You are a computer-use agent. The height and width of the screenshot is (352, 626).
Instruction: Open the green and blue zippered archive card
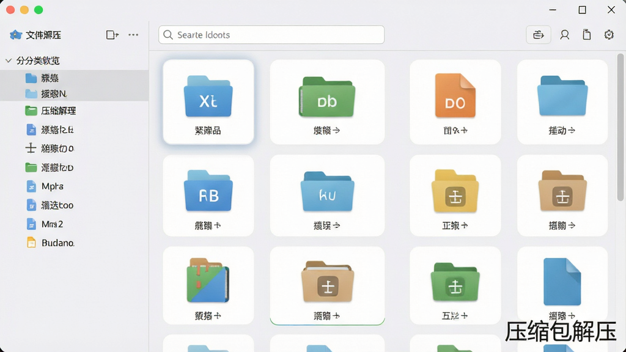point(208,285)
